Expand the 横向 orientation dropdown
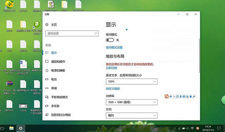 coord(131,115)
